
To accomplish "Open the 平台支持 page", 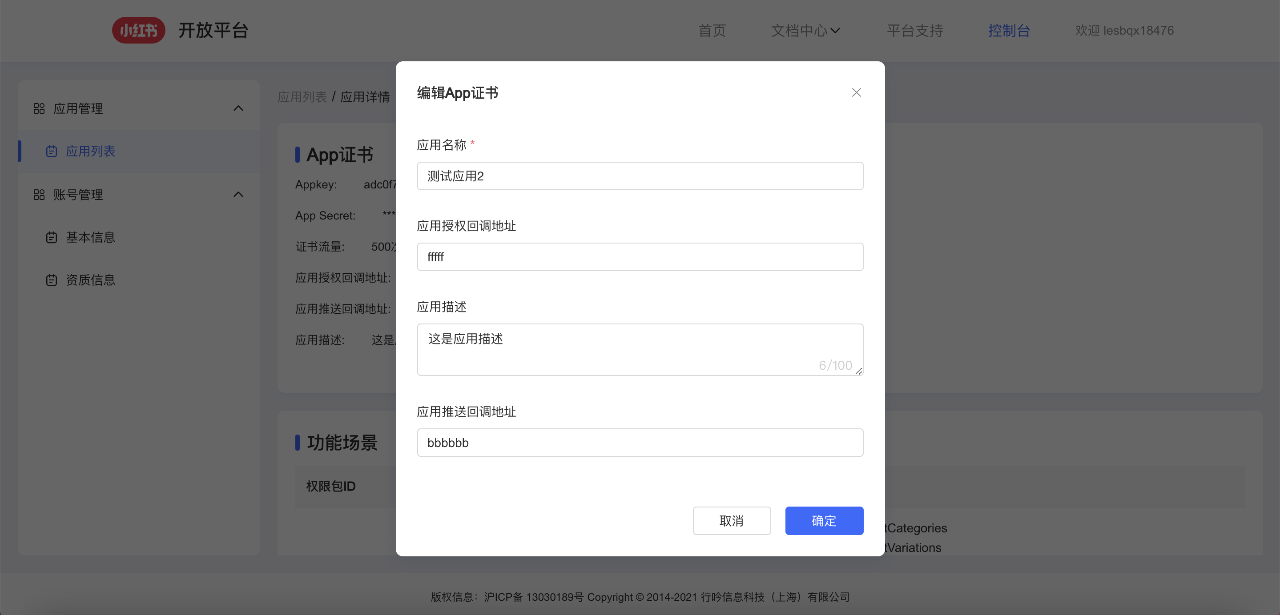I will click(914, 31).
